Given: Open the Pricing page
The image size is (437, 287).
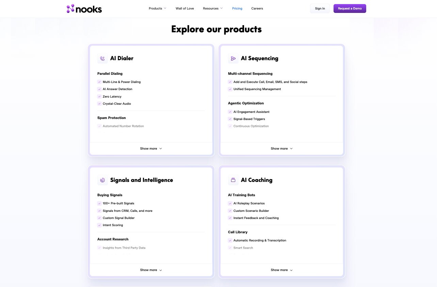Looking at the screenshot, I should [237, 8].
